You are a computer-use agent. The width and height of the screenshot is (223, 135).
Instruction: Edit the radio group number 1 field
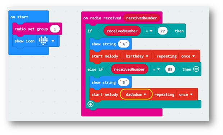[x=55, y=29]
